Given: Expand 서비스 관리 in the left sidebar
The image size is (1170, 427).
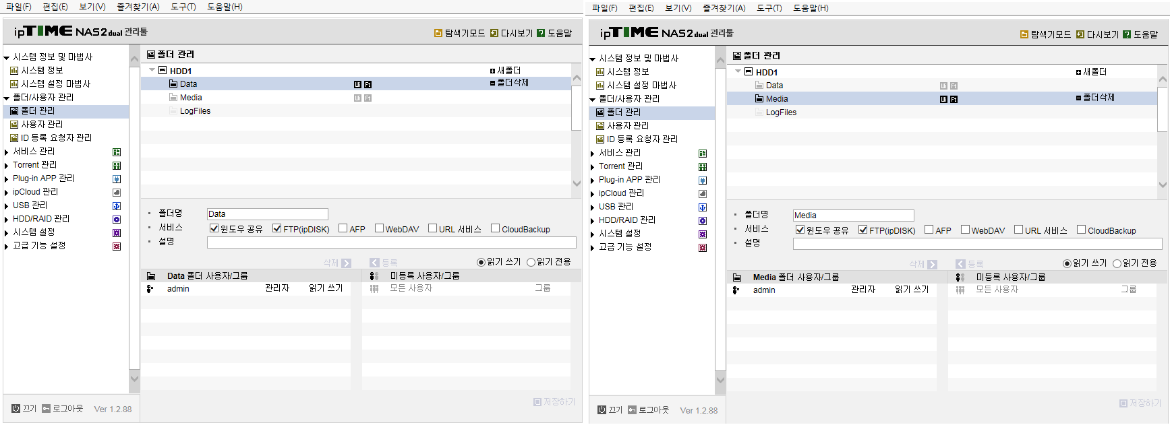Looking at the screenshot, I should click(x=7, y=152).
